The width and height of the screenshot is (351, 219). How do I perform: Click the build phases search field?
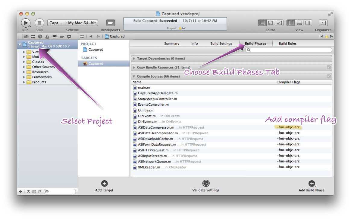(289, 50)
